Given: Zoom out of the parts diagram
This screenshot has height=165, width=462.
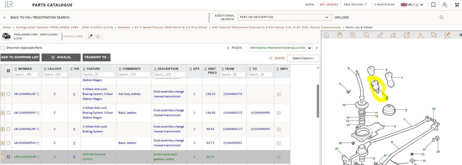Looking at the screenshot, I should [366, 35].
